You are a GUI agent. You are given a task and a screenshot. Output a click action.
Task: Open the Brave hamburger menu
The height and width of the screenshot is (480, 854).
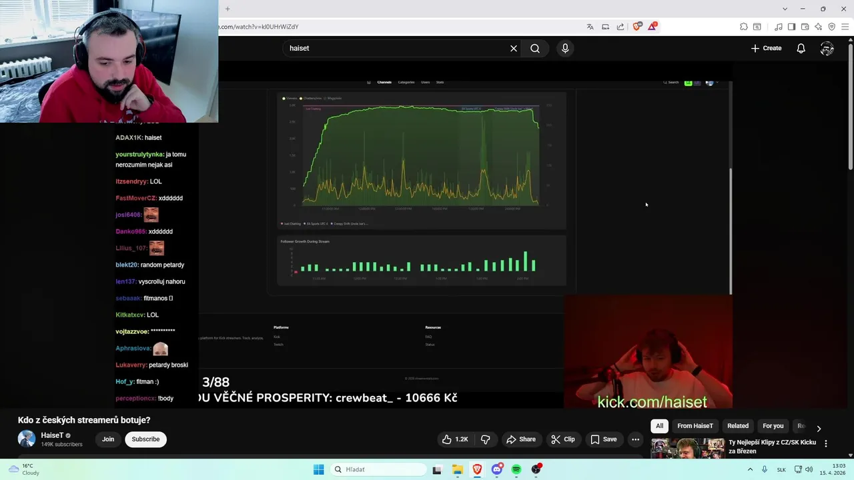point(845,27)
